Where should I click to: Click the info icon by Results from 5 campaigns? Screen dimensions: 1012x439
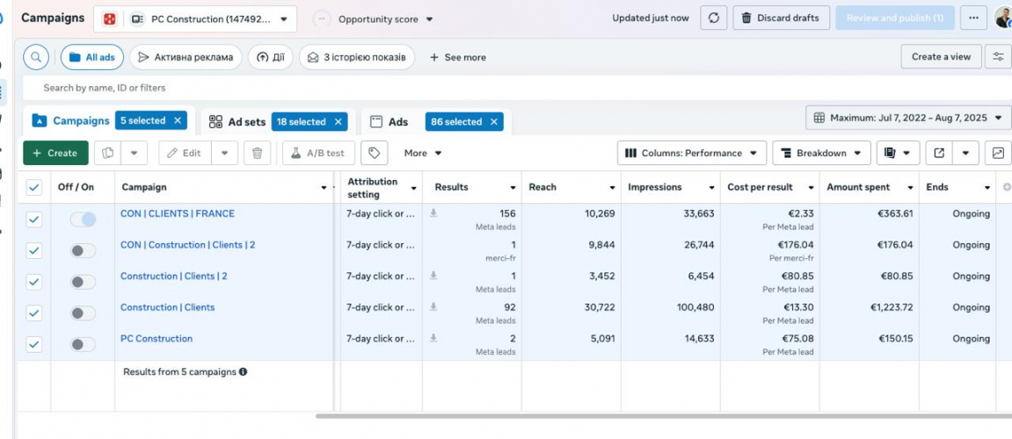click(243, 372)
